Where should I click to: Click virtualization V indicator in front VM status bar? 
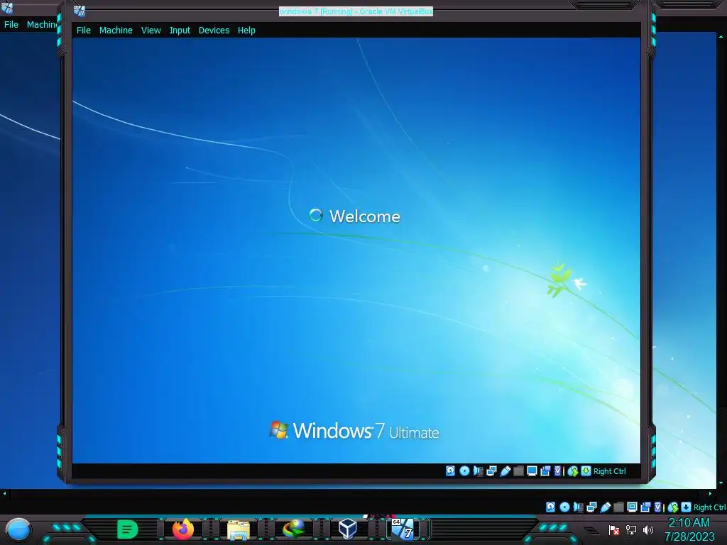tap(558, 471)
